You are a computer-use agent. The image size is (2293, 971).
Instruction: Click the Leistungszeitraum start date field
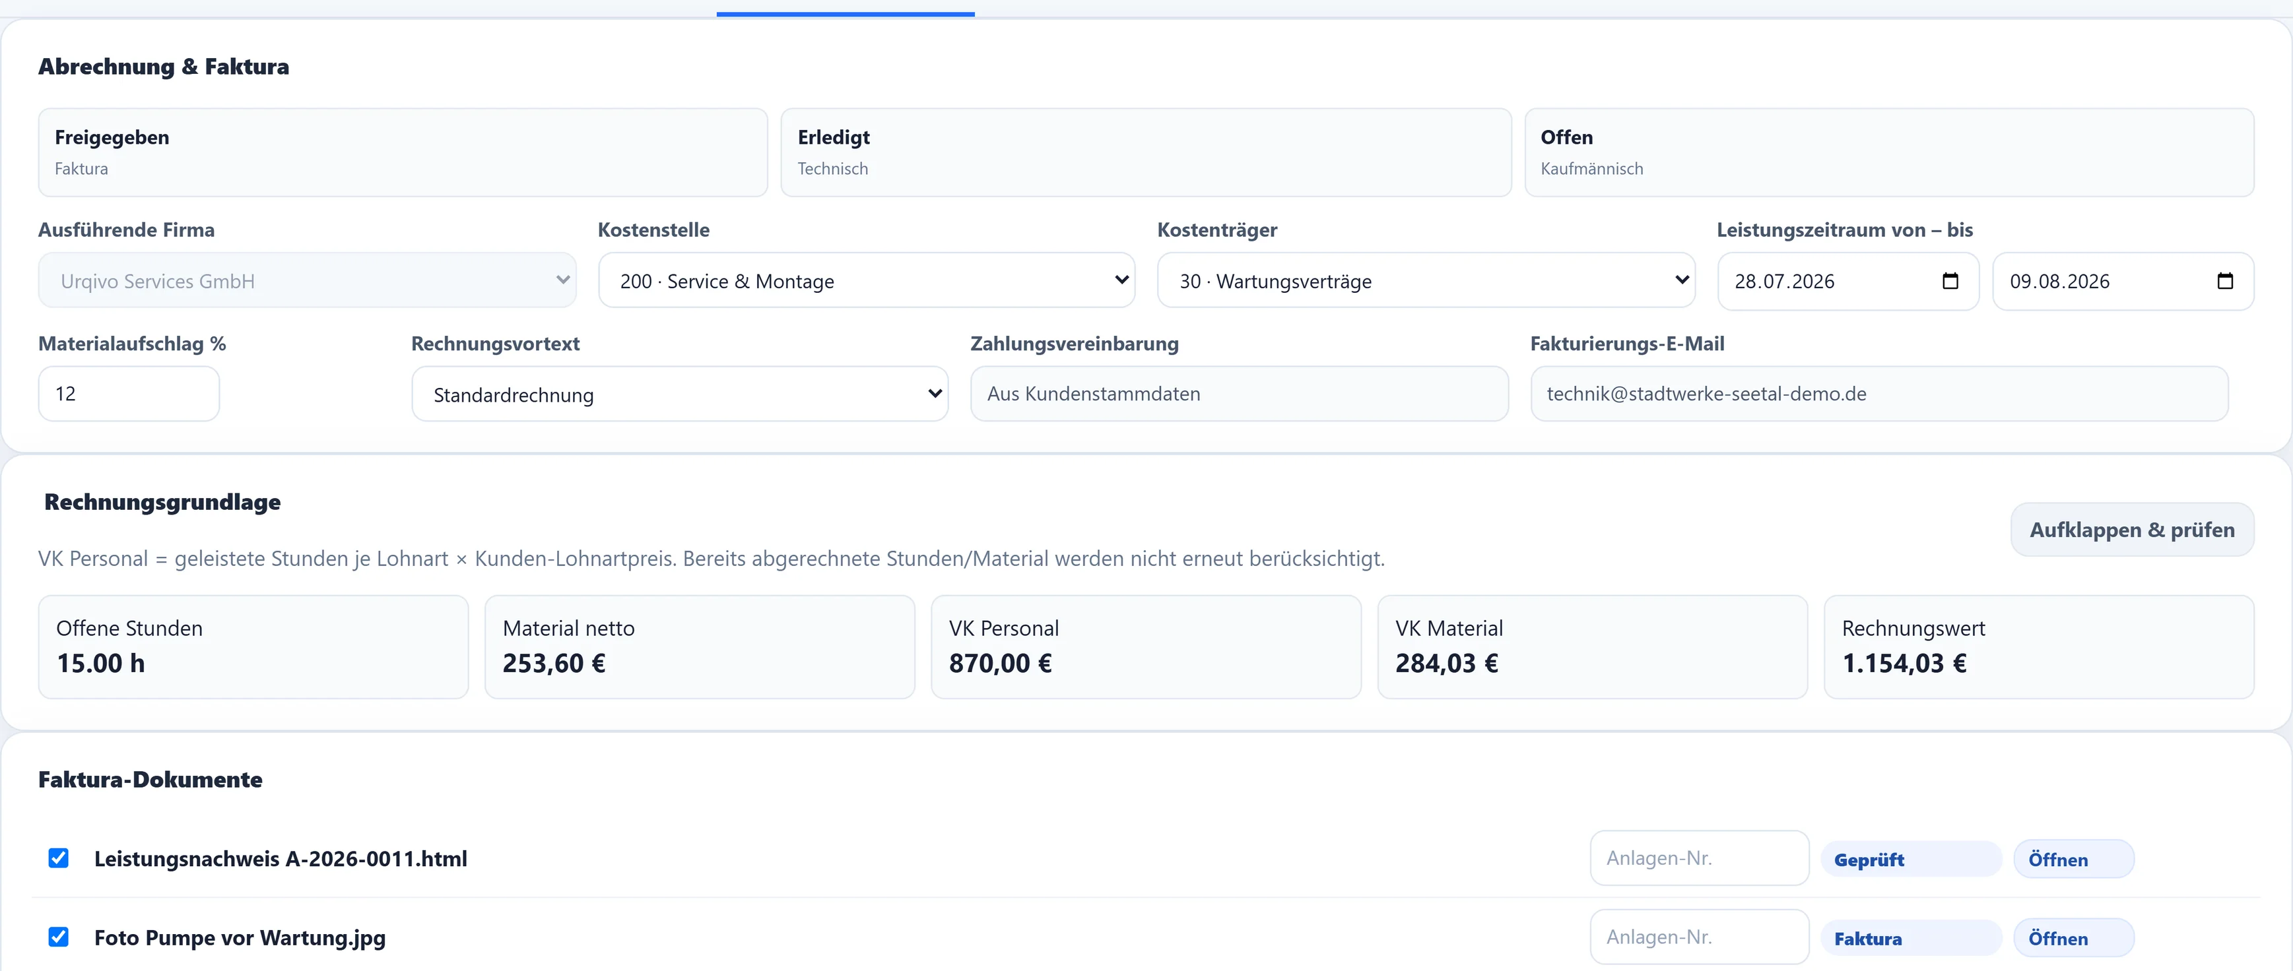coord(1848,281)
